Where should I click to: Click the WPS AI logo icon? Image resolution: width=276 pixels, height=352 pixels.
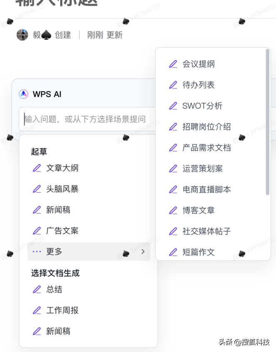(23, 94)
